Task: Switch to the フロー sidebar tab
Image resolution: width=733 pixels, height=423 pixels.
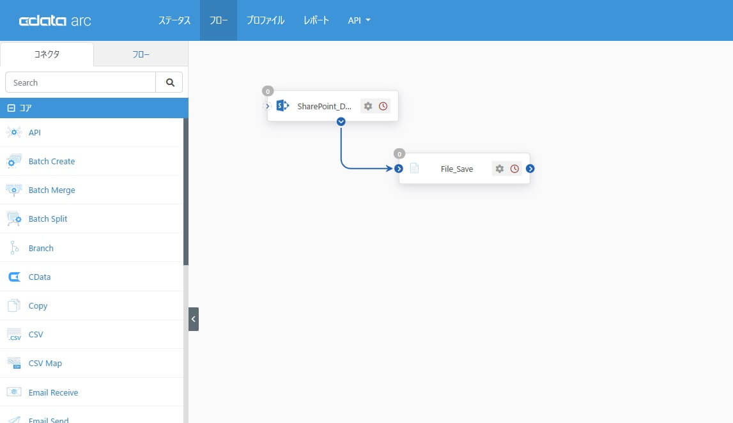Action: click(x=141, y=55)
